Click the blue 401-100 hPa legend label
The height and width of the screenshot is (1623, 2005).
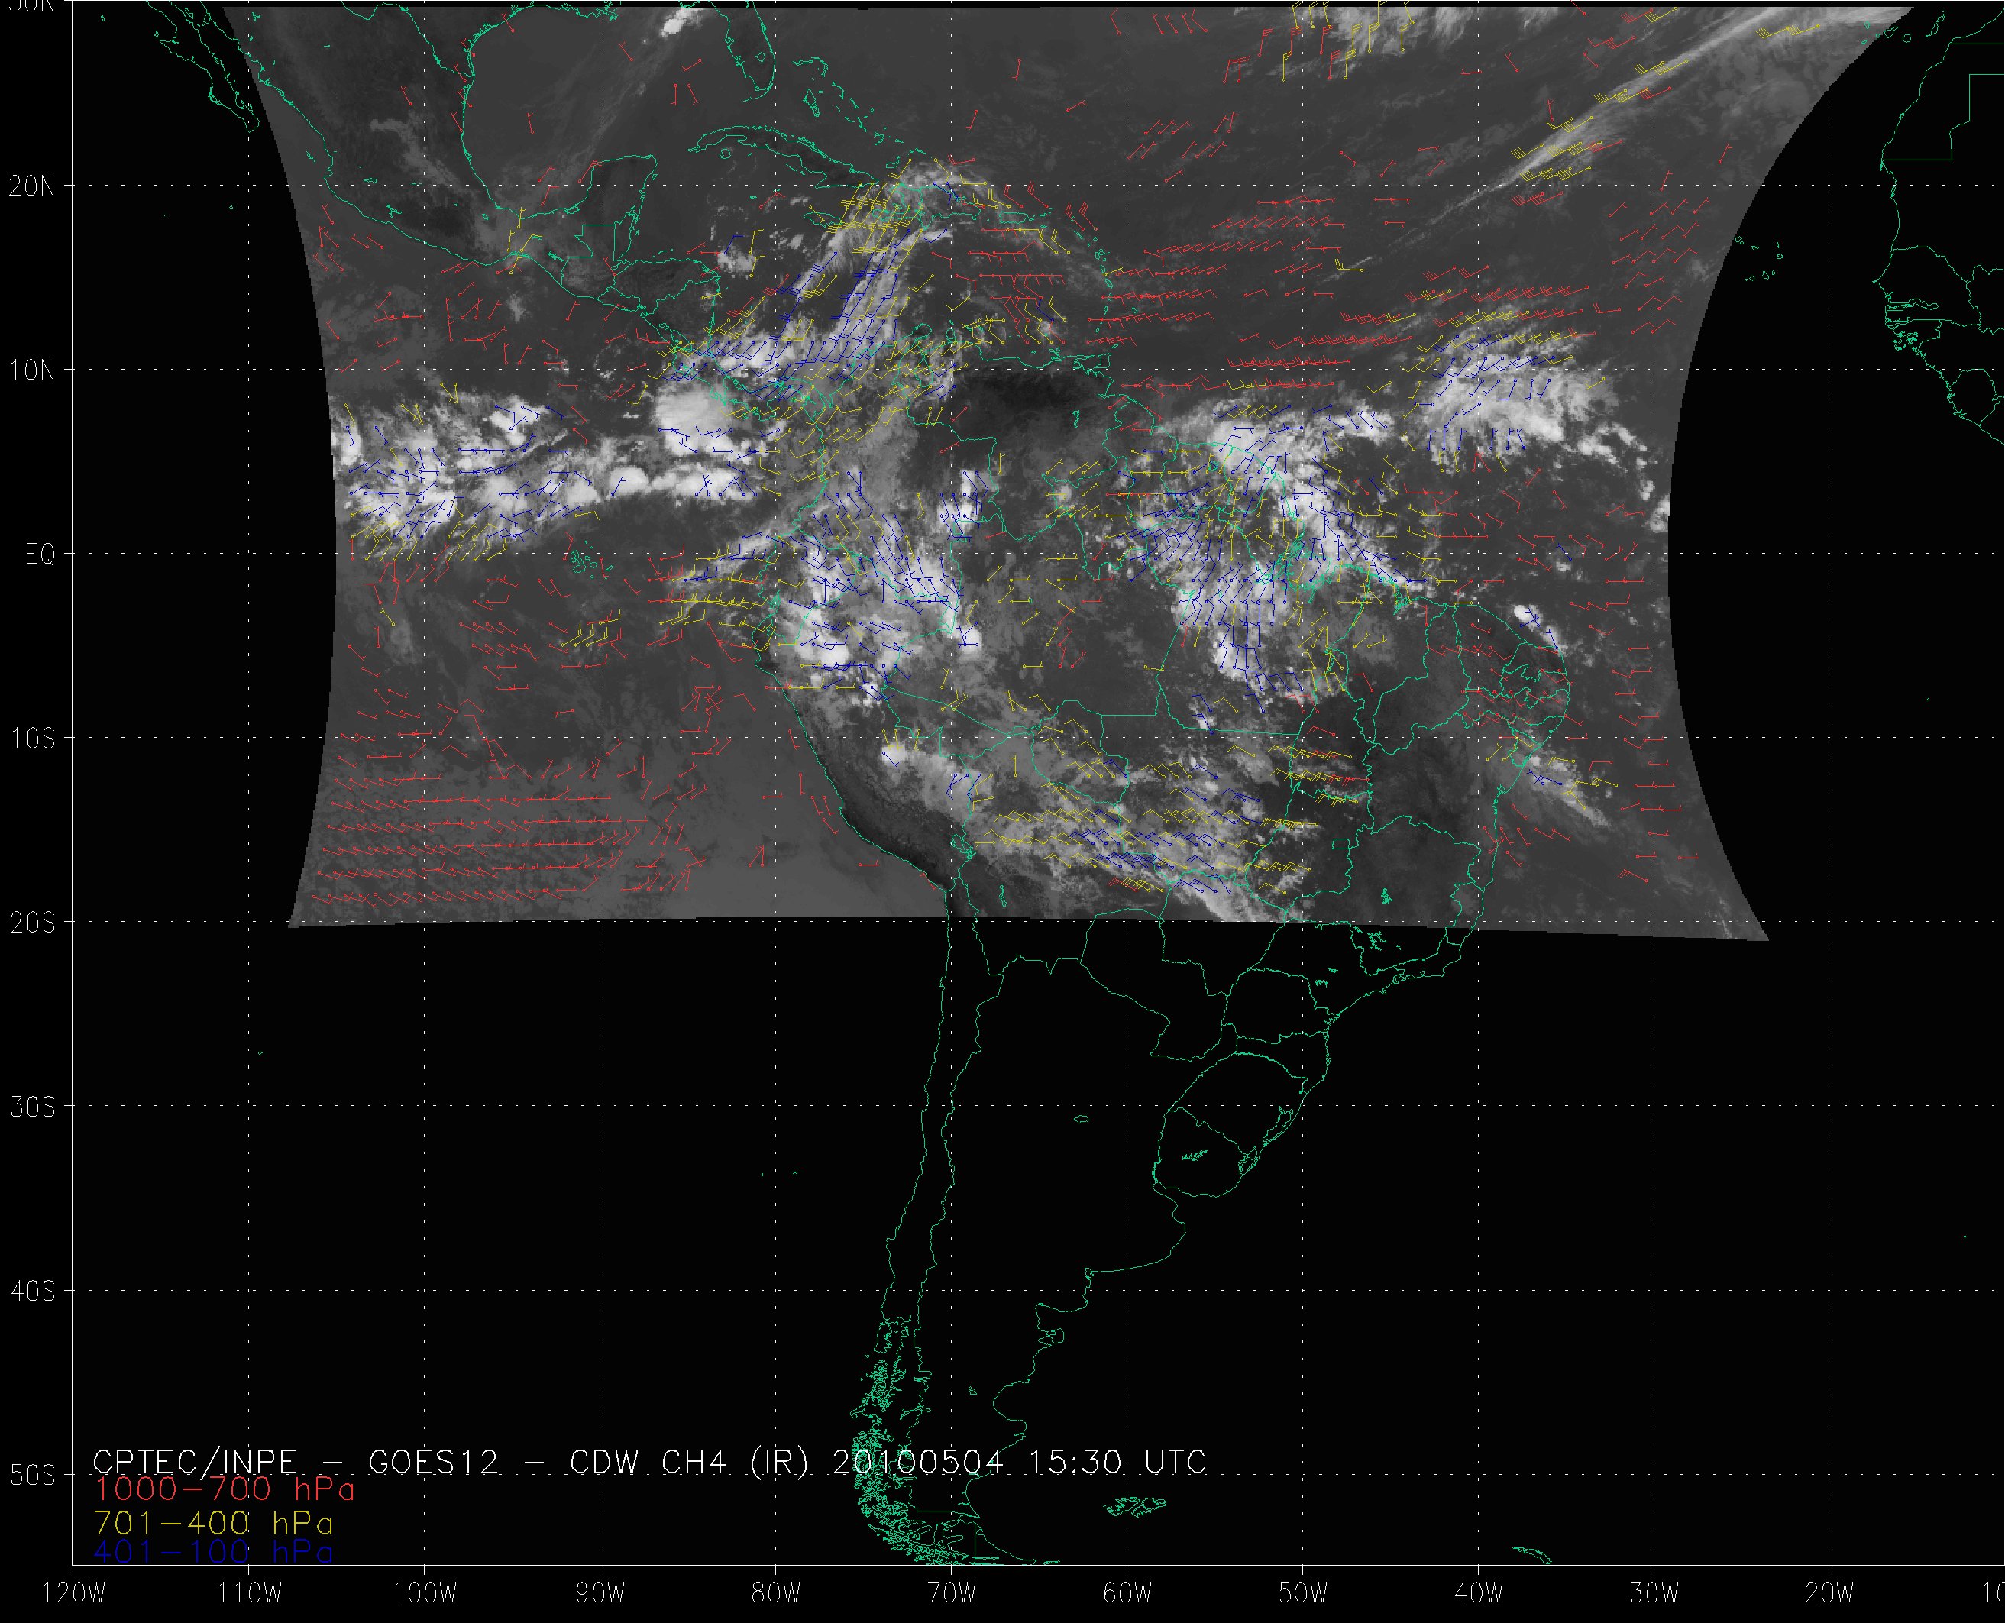tap(213, 1552)
